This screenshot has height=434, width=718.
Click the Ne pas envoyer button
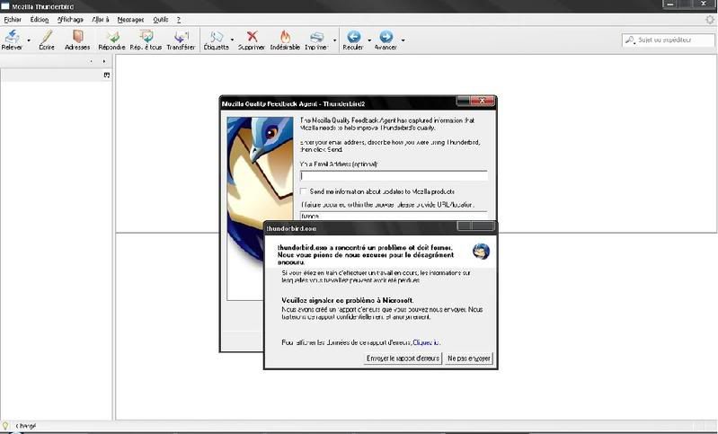[469, 359]
